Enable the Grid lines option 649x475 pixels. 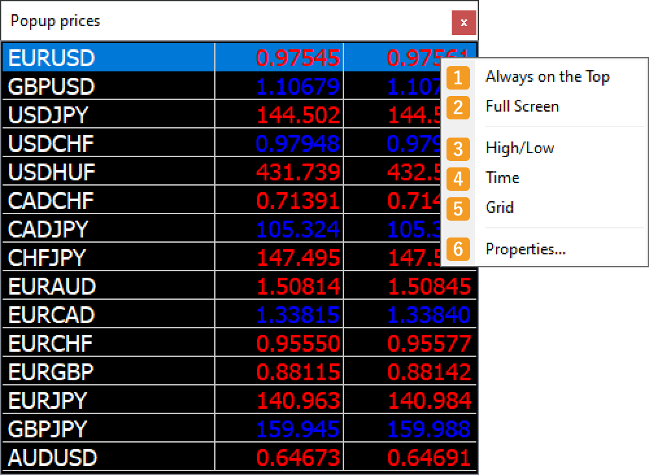(x=500, y=208)
